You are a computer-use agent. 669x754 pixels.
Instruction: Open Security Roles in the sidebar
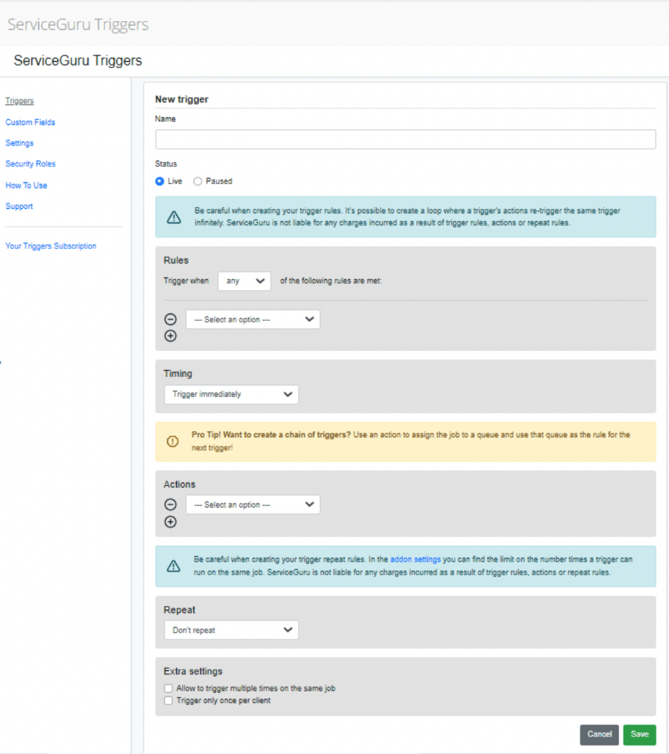click(31, 164)
